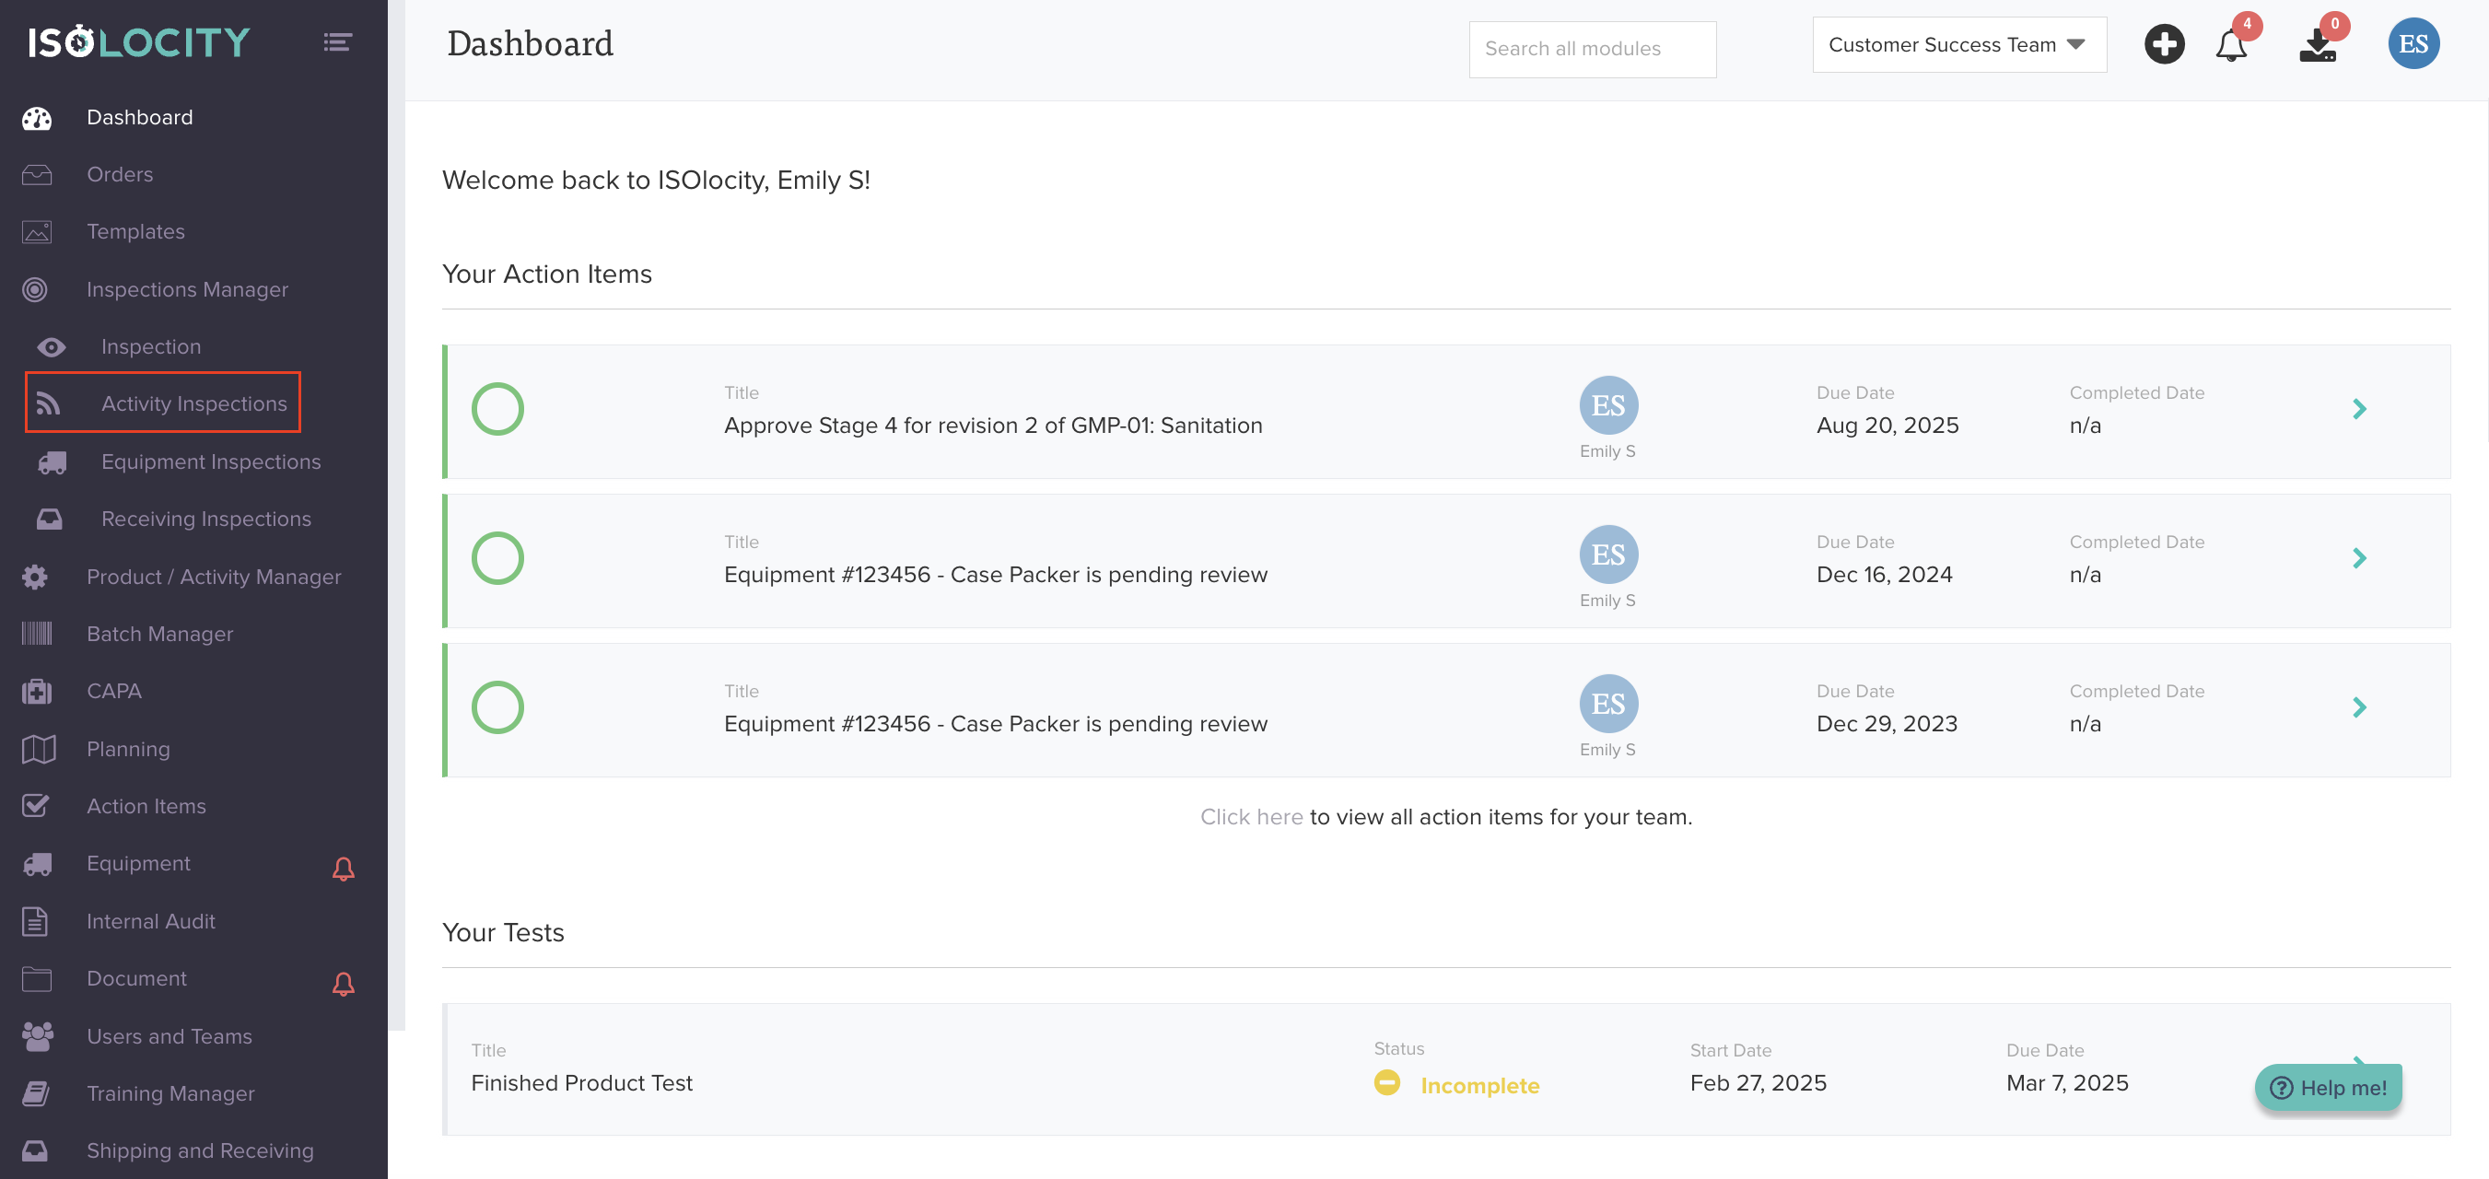Collapse sidebar using the hamburger list icon
Screen dimensions: 2489x1179
(336, 42)
